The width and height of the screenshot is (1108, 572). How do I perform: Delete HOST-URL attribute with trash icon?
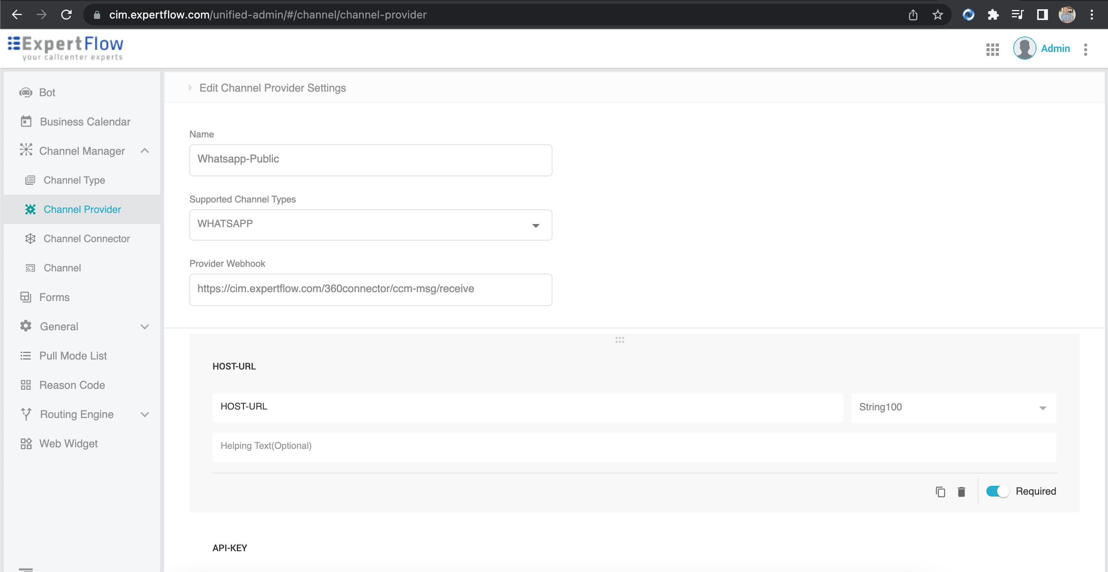(961, 492)
